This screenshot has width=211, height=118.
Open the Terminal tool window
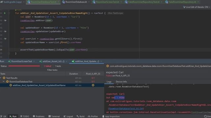pyautogui.click(x=54, y=116)
